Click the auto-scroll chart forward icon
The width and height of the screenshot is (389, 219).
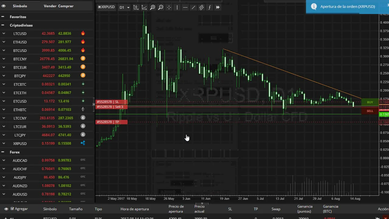click(218, 7)
